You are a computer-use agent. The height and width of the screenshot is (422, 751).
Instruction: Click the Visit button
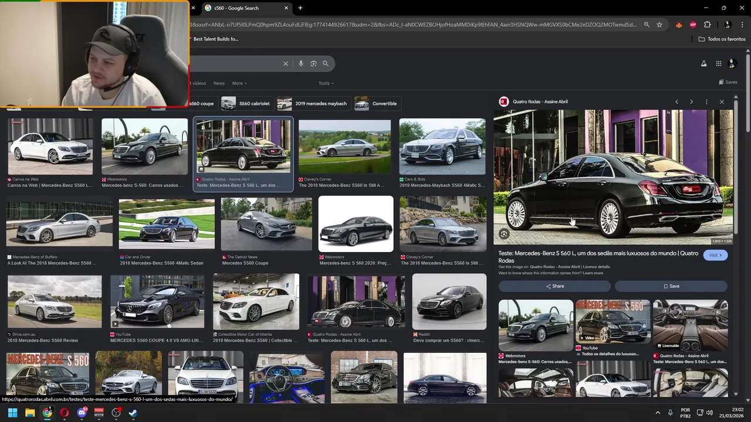(x=716, y=255)
